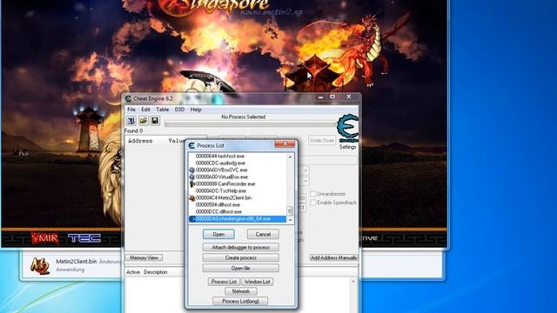The height and width of the screenshot is (313, 557).
Task: Click the Active column header
Action: [x=133, y=272]
